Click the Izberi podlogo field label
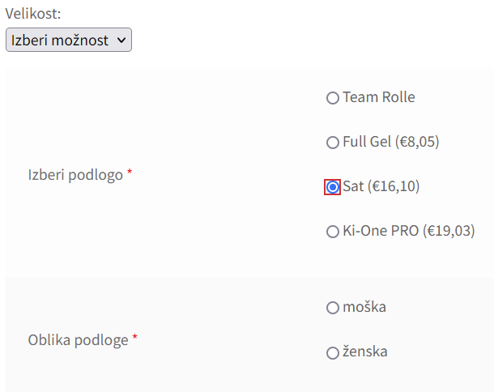This screenshot has width=494, height=392. tap(75, 174)
